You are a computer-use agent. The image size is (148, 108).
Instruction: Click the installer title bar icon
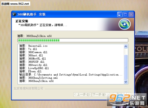tap(14, 14)
